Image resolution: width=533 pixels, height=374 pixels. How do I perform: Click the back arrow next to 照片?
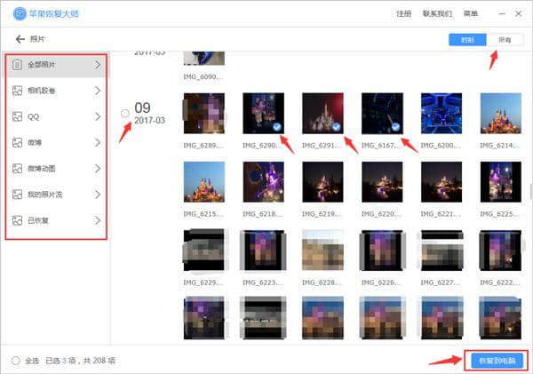coord(20,40)
